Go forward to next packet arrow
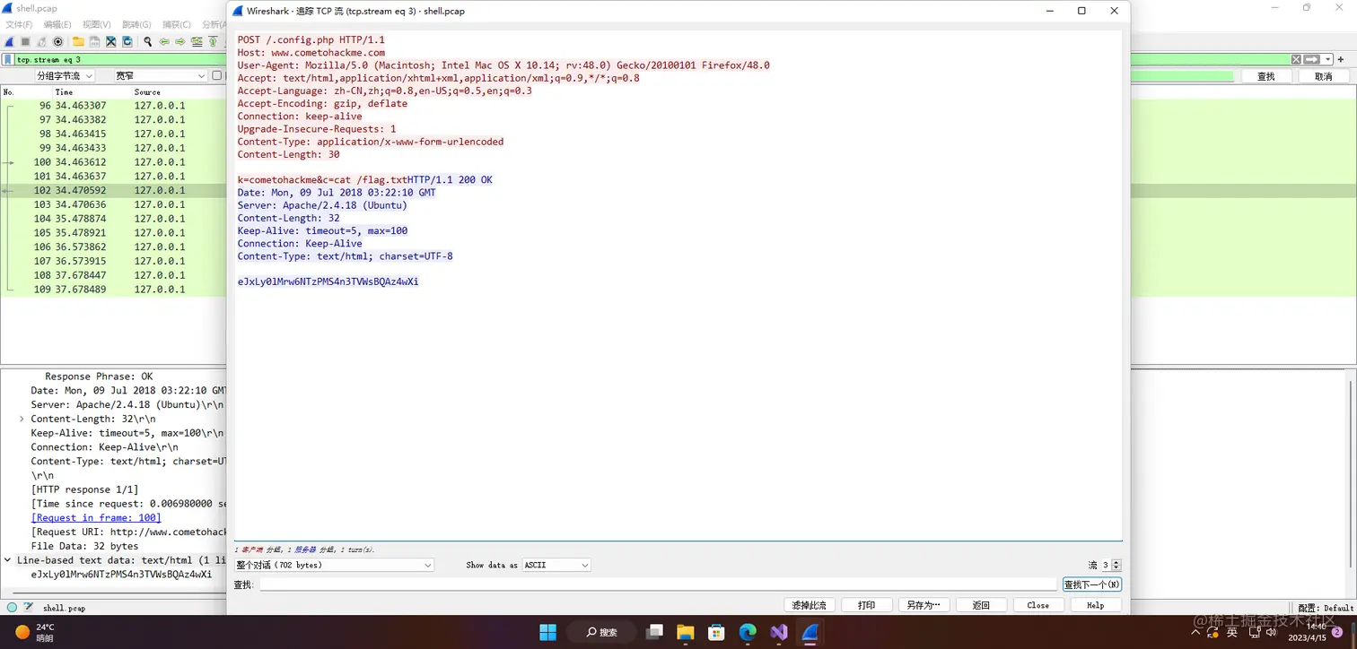1357x649 pixels. click(180, 42)
